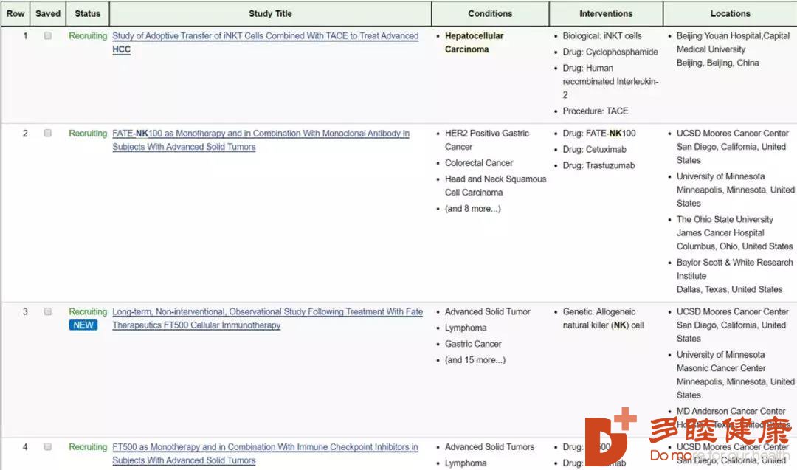Image resolution: width=797 pixels, height=470 pixels.
Task: Check the Saved box for row 4
Action: coord(48,446)
